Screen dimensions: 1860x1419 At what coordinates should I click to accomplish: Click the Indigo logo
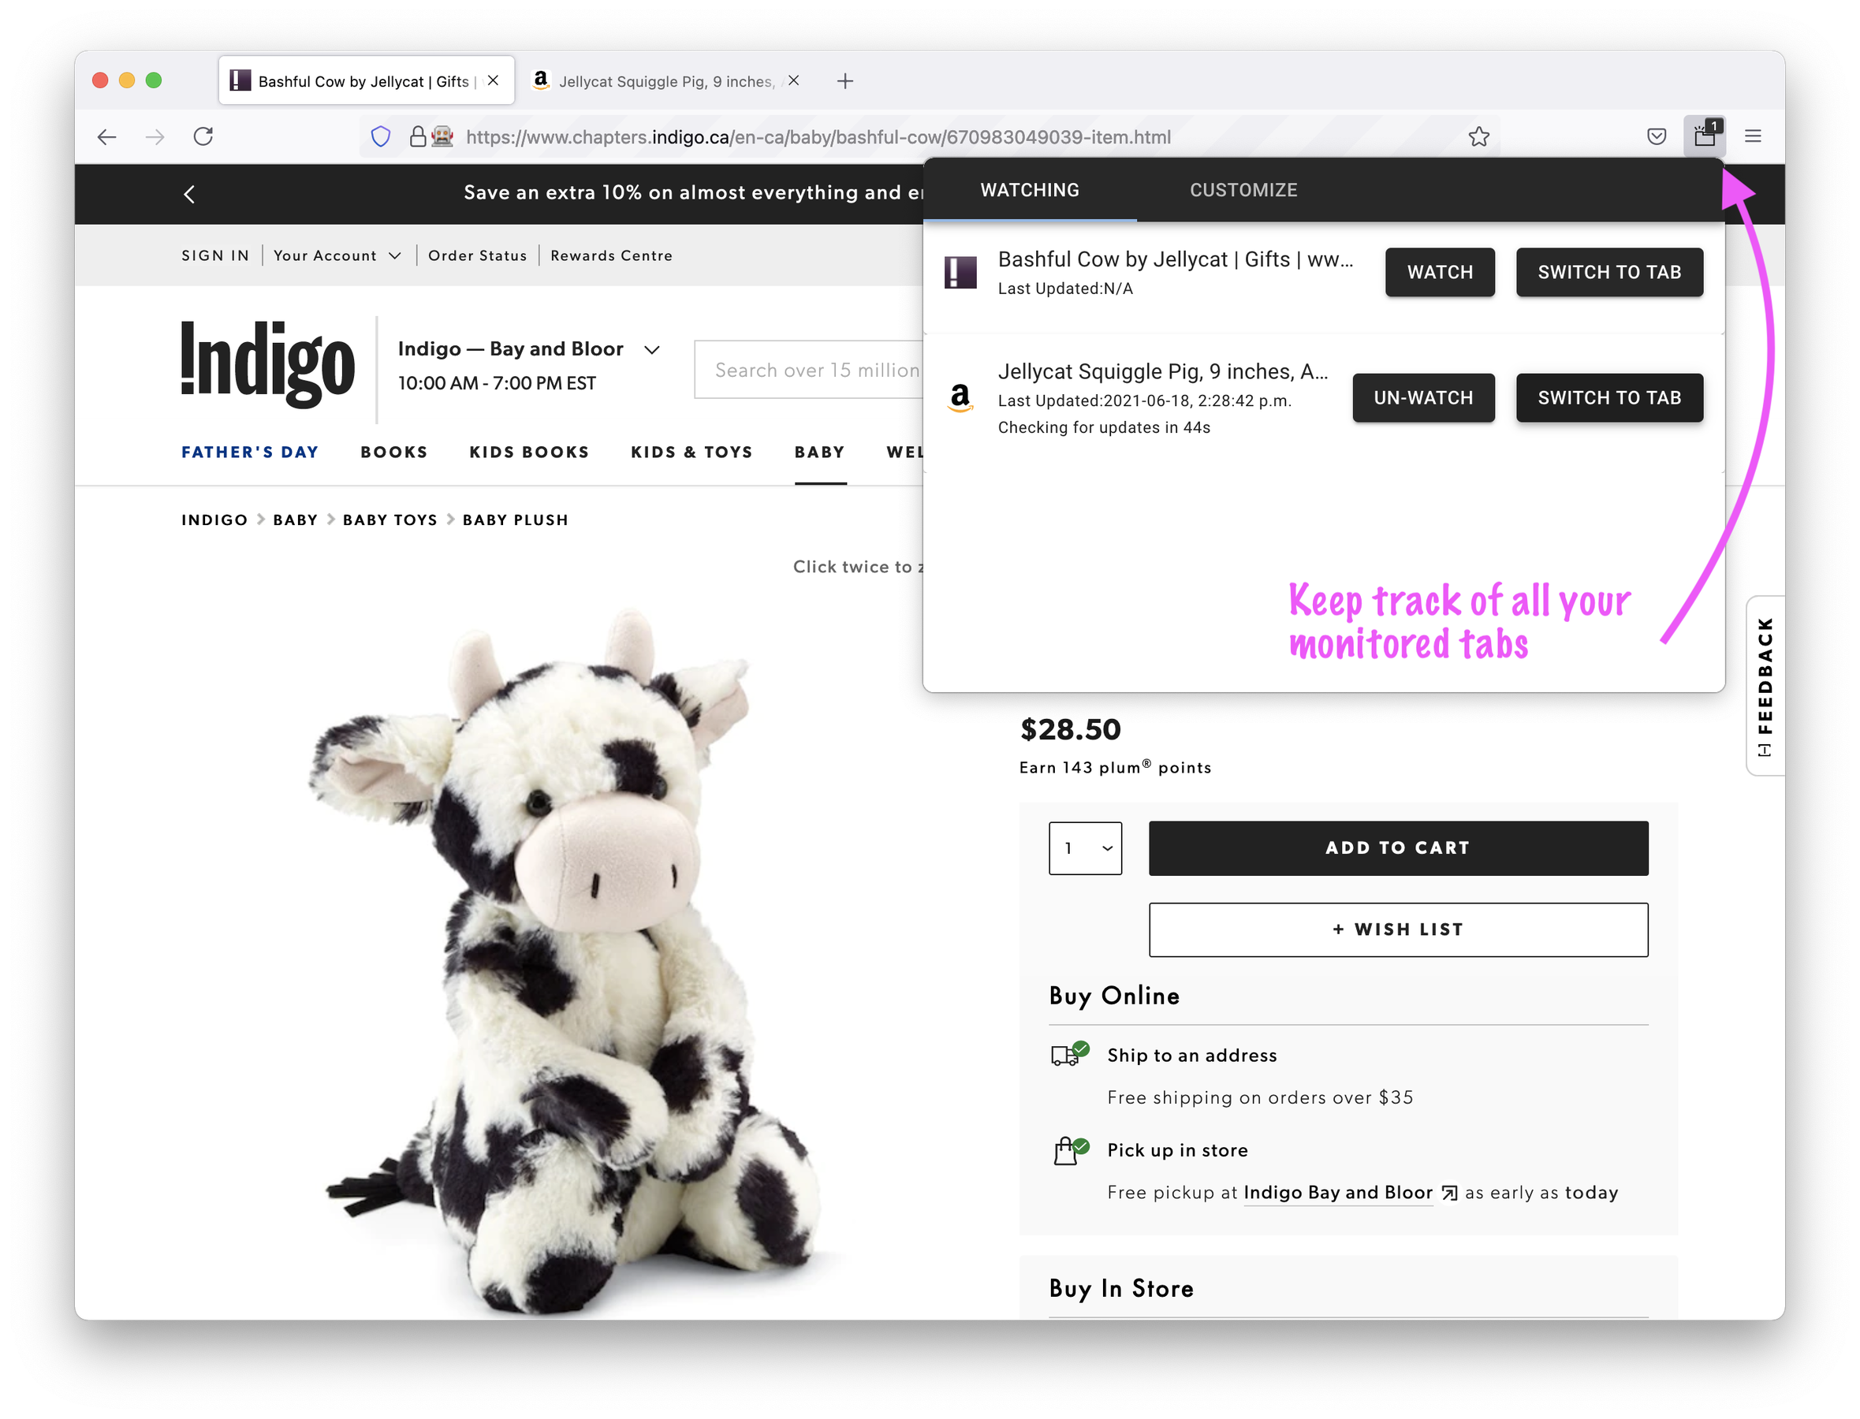268,364
